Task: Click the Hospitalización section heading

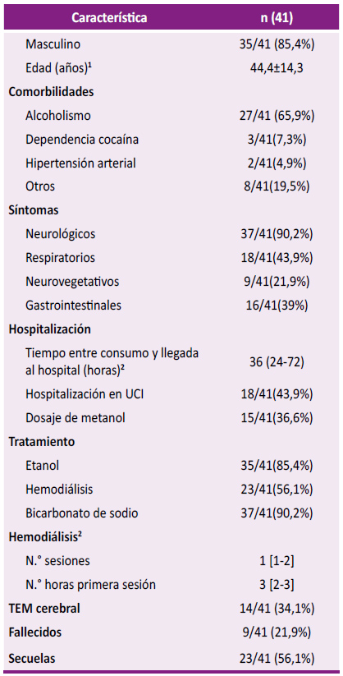Action: click(x=50, y=329)
